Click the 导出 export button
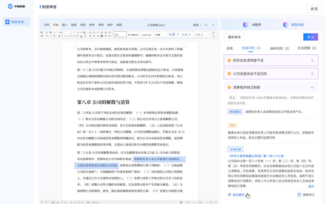 tap(311, 37)
